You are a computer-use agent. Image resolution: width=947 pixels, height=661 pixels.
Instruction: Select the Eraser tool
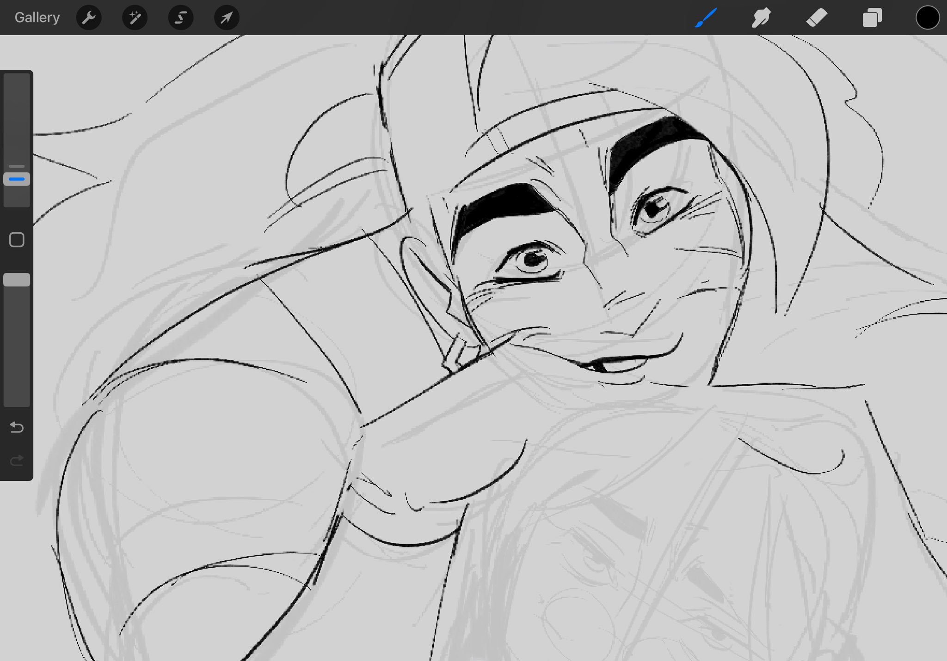[817, 18]
